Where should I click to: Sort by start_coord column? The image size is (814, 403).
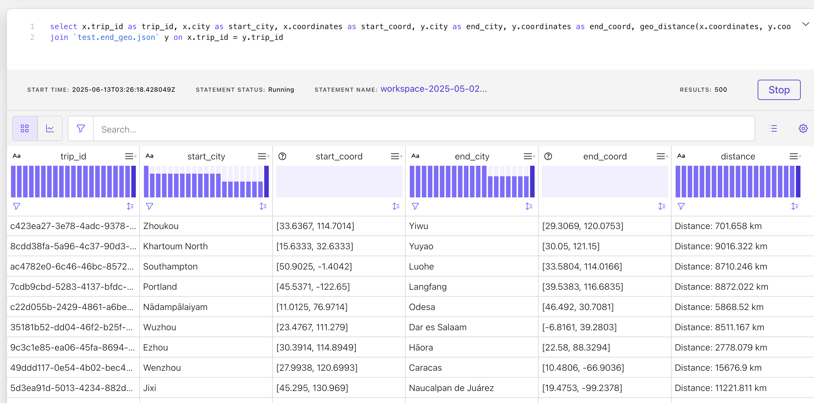click(396, 206)
